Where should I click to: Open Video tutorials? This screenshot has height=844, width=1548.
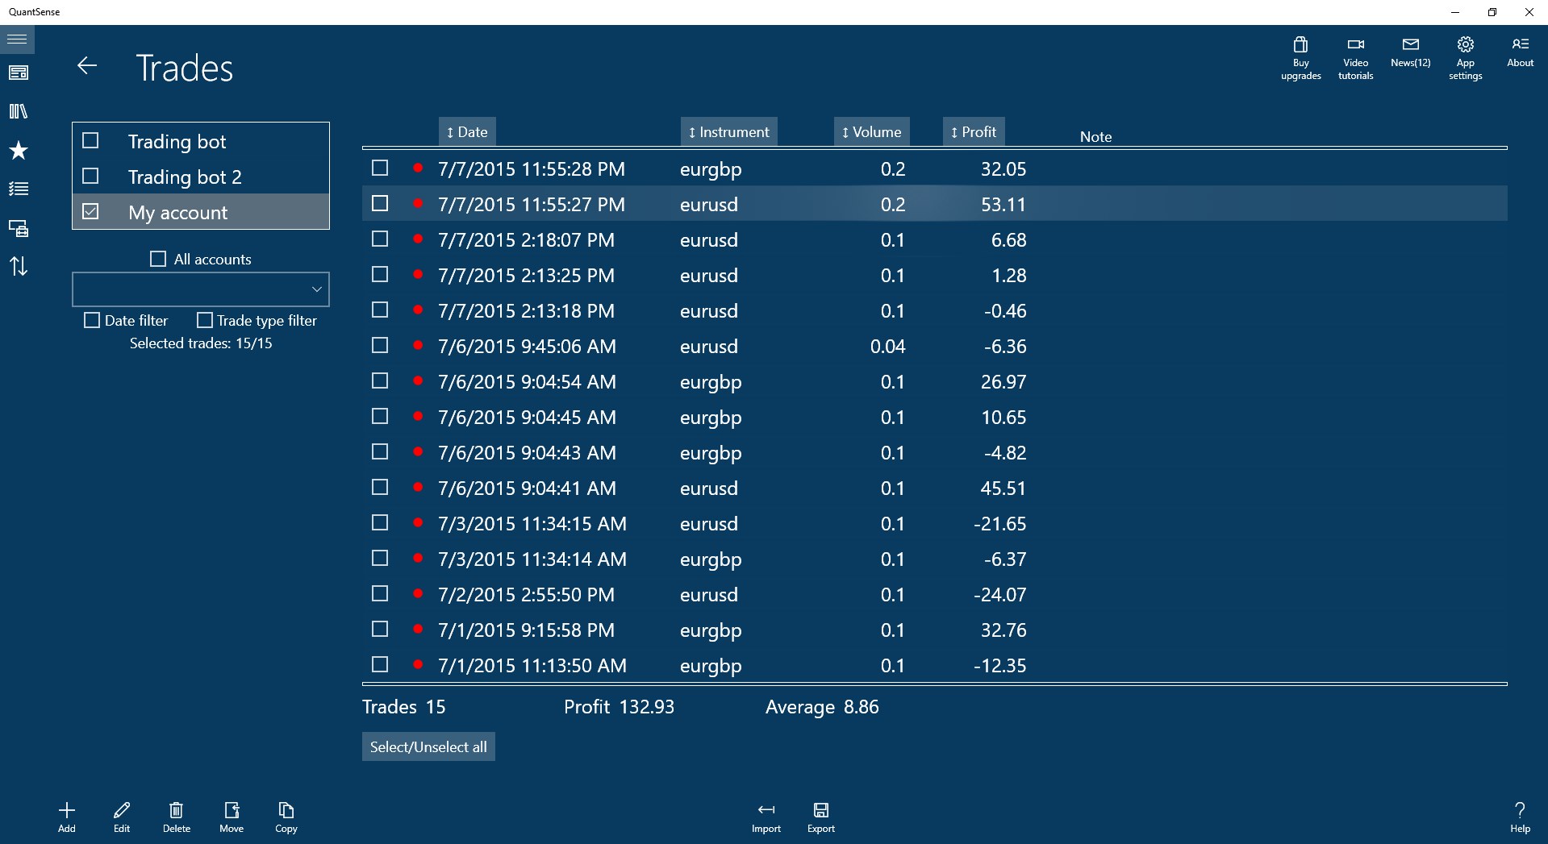pyautogui.click(x=1355, y=55)
